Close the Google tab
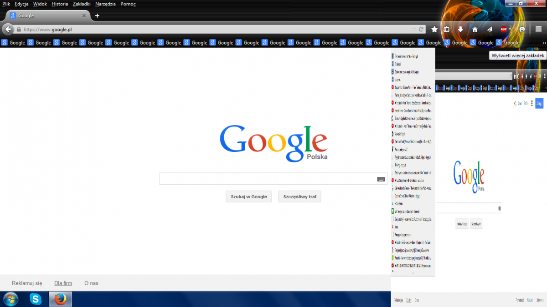The image size is (547, 307). pos(84,15)
